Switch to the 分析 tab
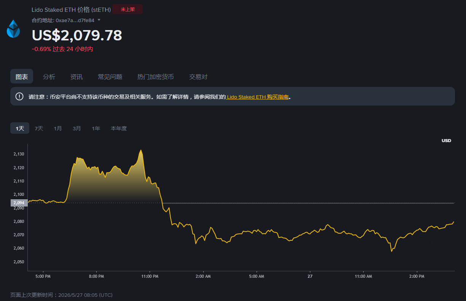This screenshot has width=466, height=301. coord(49,77)
